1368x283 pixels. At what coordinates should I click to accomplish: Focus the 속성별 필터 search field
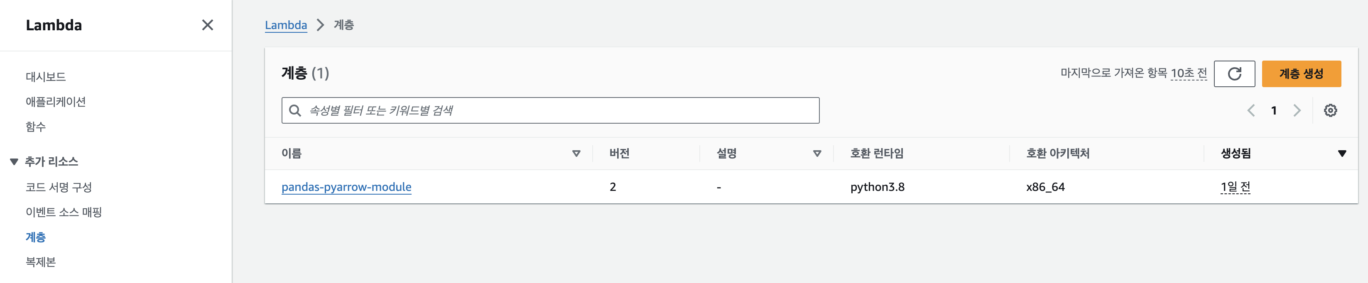[550, 110]
